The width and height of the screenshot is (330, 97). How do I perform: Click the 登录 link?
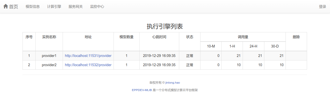point(323,7)
